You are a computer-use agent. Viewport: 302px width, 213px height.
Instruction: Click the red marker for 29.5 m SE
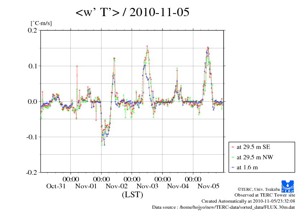click(x=233, y=147)
